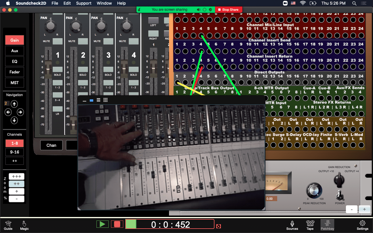Click Direct Outputs jack 24

tap(361, 83)
